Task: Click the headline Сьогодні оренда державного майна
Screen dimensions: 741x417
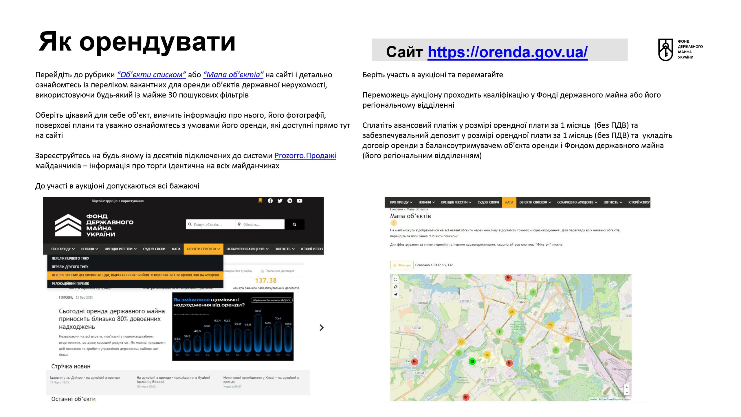Action: pyautogui.click(x=112, y=319)
